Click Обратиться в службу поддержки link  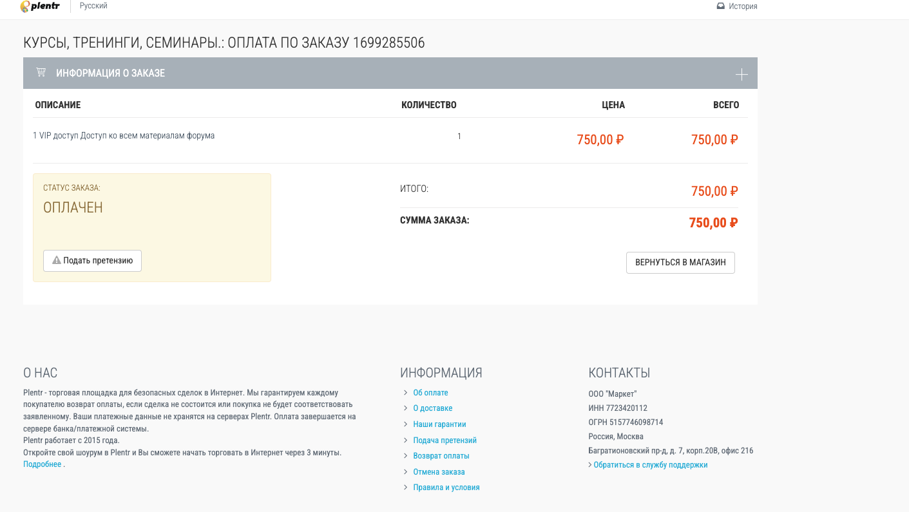[x=651, y=465]
